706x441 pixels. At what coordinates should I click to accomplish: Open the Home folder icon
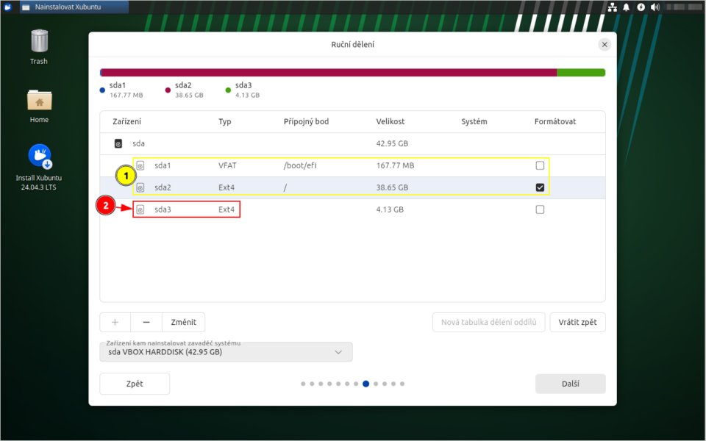tap(39, 101)
